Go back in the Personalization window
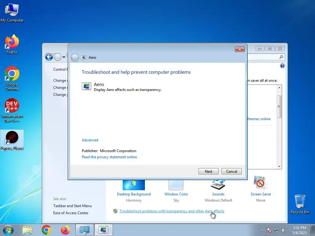Screen dimensions: 315x236 [x=49, y=57]
